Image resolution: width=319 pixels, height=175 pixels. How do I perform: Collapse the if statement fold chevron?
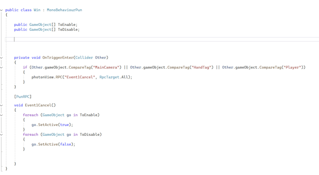tap(1, 67)
